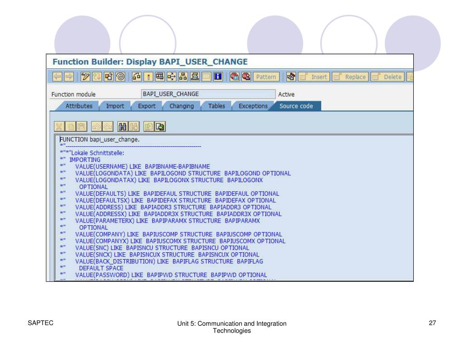Click the Download to local file icon
The width and height of the screenshot is (464, 348).
[x=160, y=127]
